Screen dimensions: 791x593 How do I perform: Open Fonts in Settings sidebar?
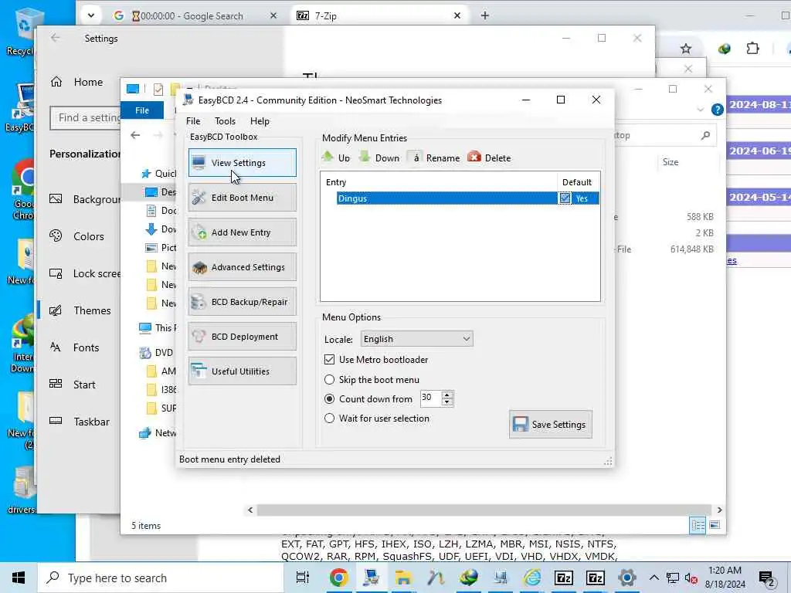74,347
